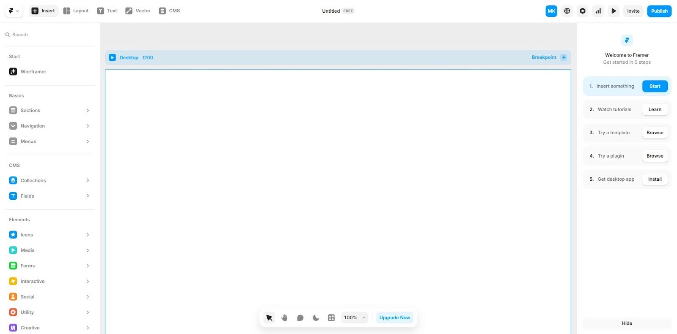The image size is (677, 334).
Task: Click the Utility element icon
Action: point(13,312)
